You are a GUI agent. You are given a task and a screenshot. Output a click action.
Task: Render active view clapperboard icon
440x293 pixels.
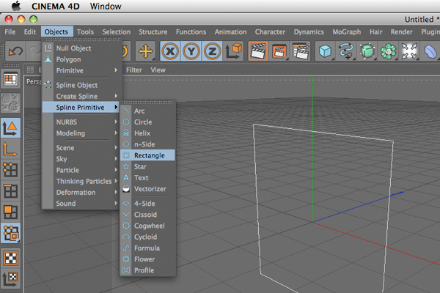(x=258, y=51)
